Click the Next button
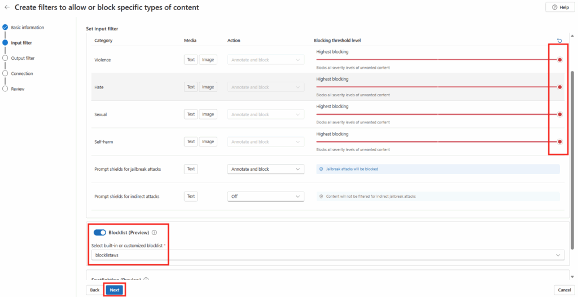The width and height of the screenshot is (578, 297). click(x=114, y=290)
